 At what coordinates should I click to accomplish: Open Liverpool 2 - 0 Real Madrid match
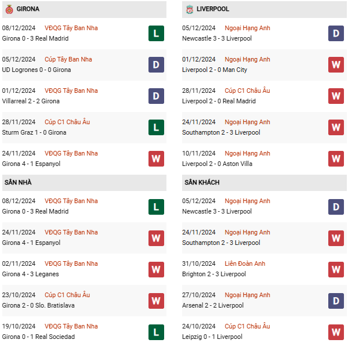(219, 101)
